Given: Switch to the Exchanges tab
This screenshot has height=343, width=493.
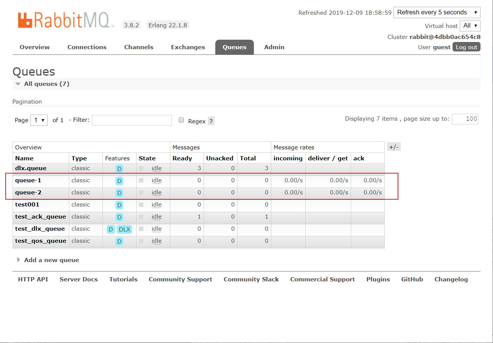Looking at the screenshot, I should coord(188,47).
